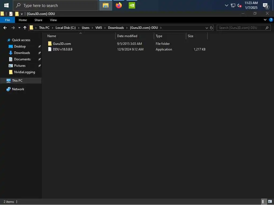This screenshot has height=205, width=274.
Task: Open the notification center icon
Action: tap(266, 6)
